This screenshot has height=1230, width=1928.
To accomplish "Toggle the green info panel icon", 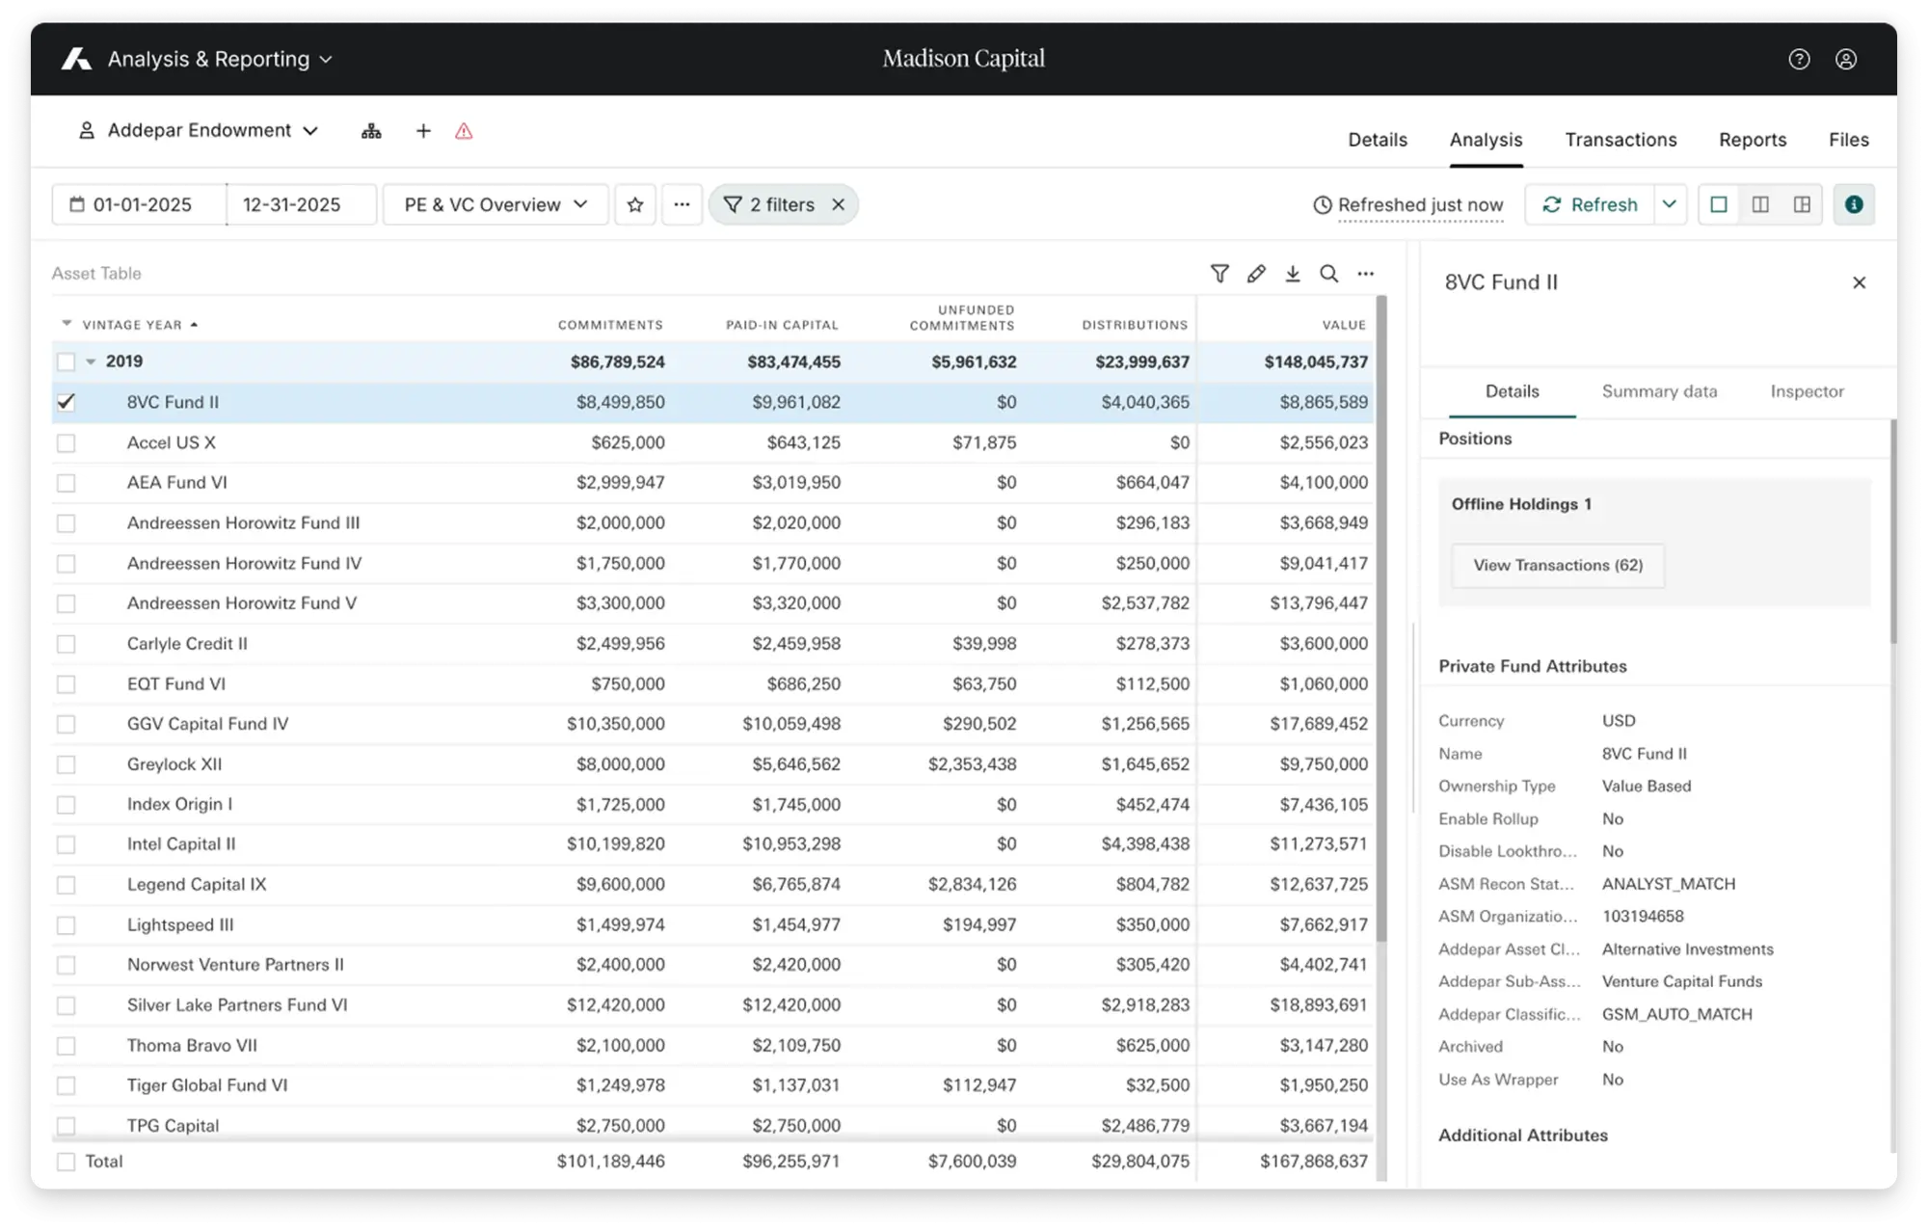I will 1854,204.
